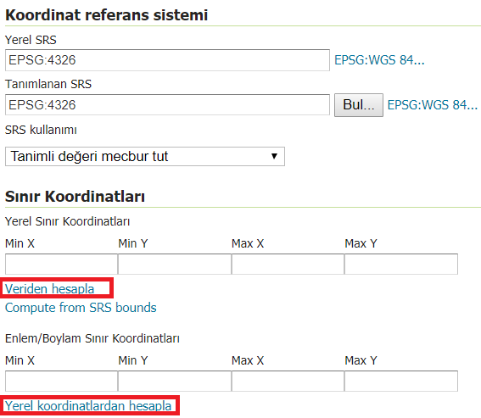Select Min Y field under Enlem/Boylam Sınır Koordinatları

pos(175,382)
